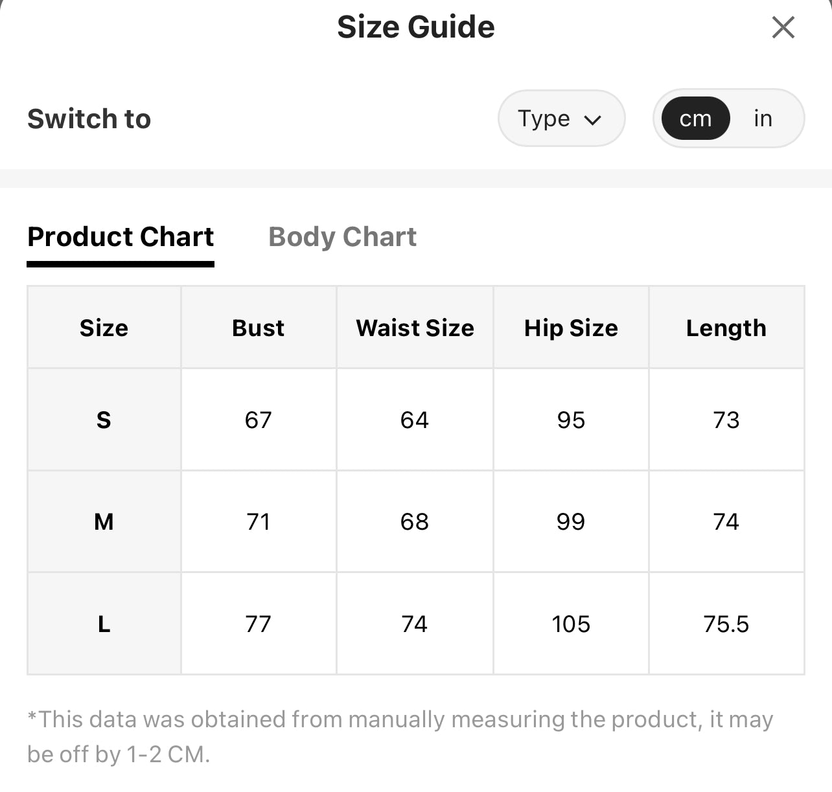Switch units to inches

click(763, 119)
